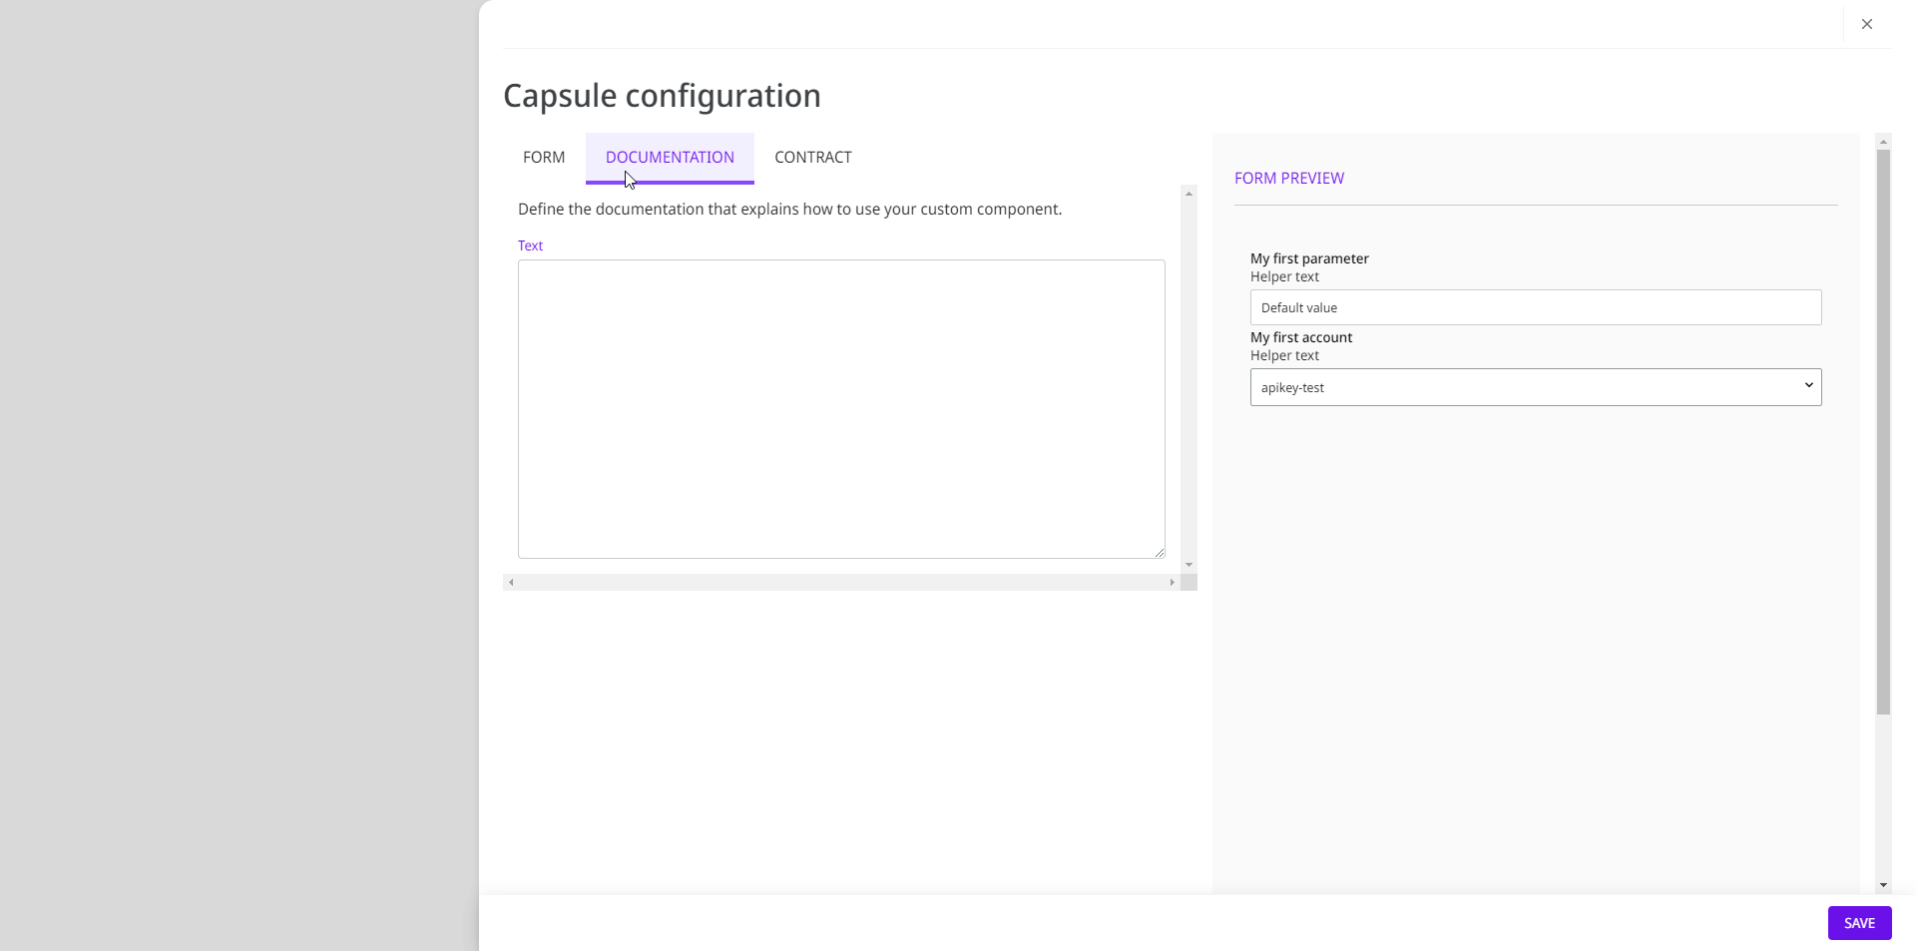The height and width of the screenshot is (951, 1916).
Task: Open the CONTRACT tab
Action: pos(812,158)
